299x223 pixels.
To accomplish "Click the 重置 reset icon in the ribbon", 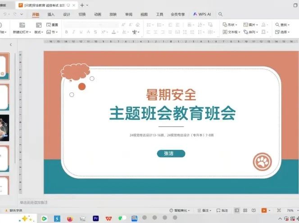I will [x=52, y=25].
